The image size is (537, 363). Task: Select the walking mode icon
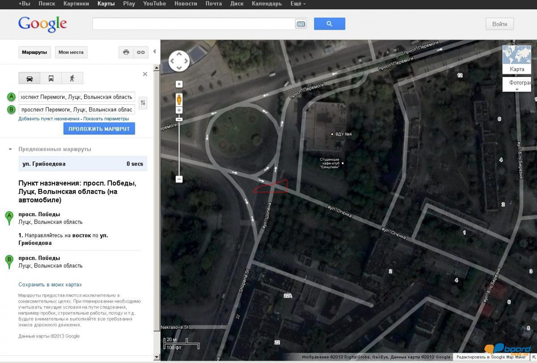tap(72, 78)
